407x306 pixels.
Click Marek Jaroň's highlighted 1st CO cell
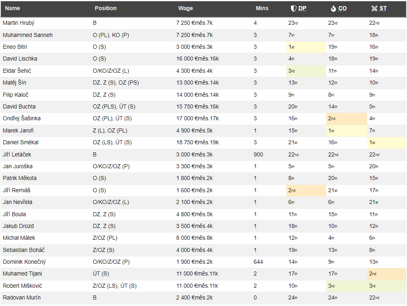[x=346, y=131]
